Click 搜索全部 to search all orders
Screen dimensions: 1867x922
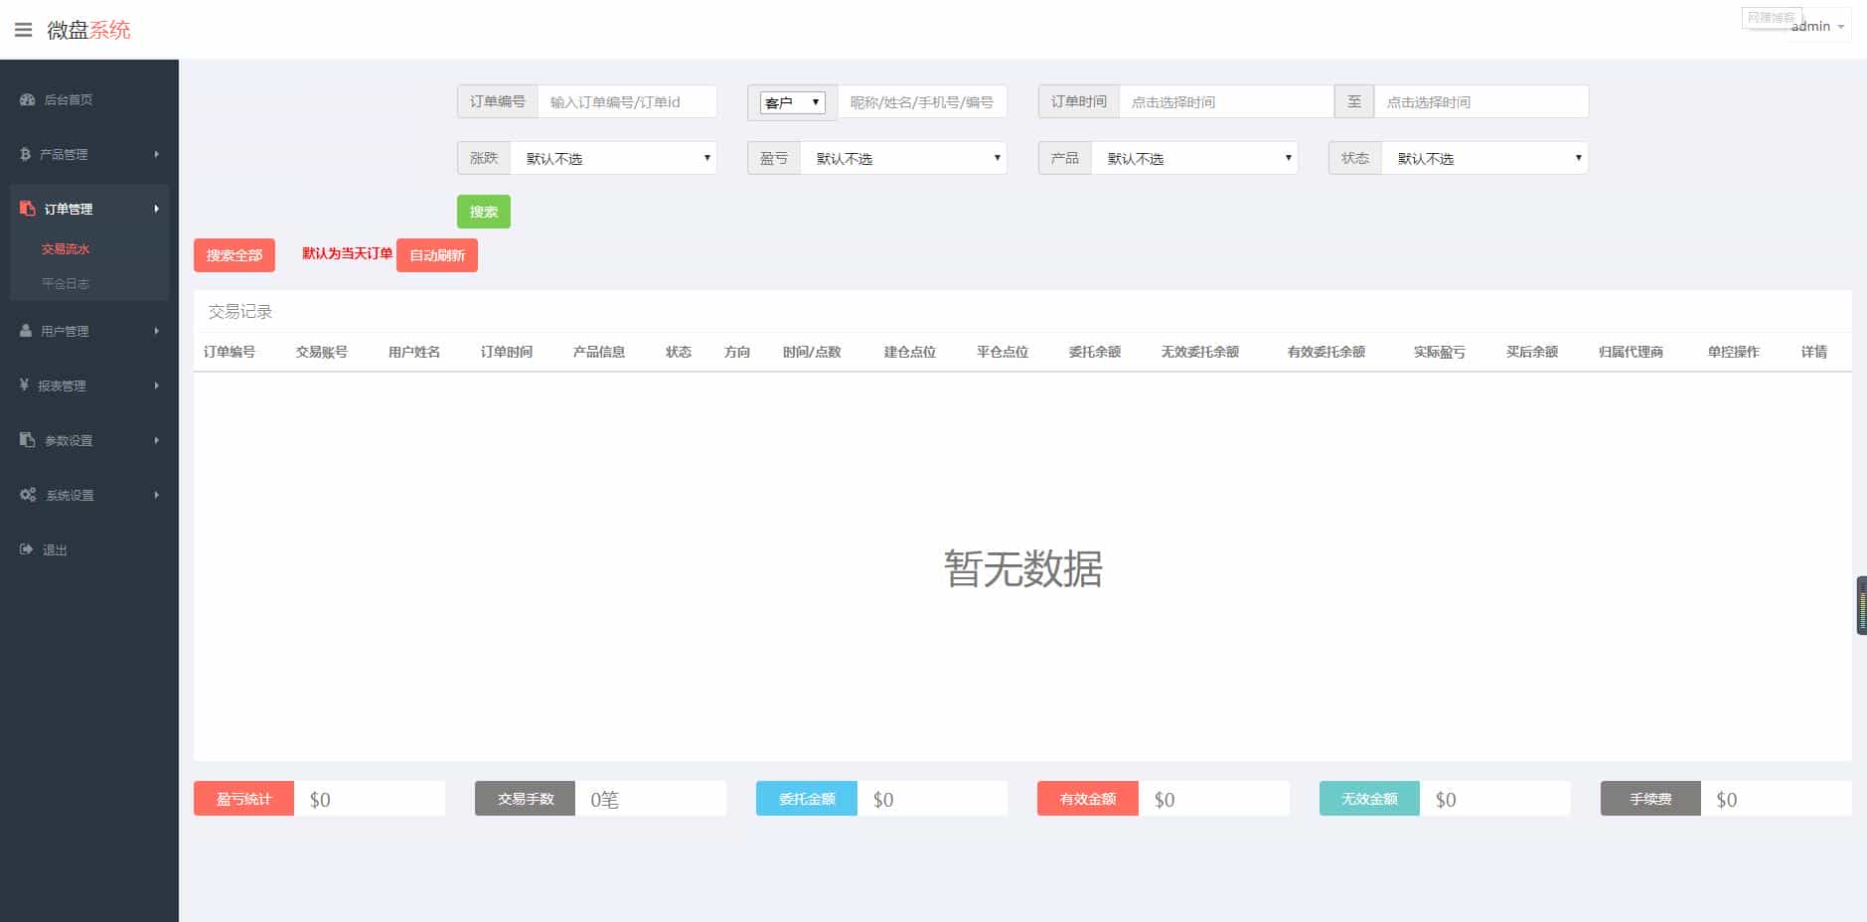pyautogui.click(x=233, y=255)
